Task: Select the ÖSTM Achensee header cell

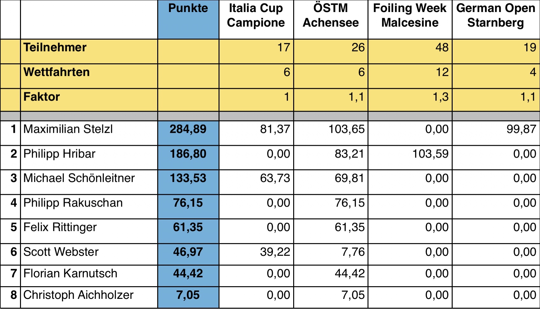Action: point(331,20)
